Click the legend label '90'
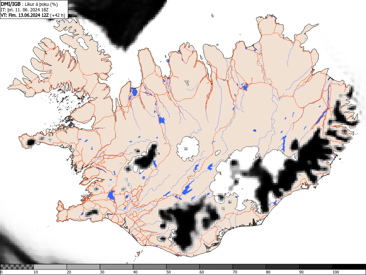 [x=301, y=272]
